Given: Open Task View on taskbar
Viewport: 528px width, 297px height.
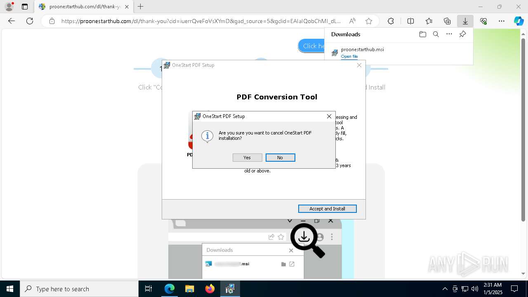Looking at the screenshot, I should 148,289.
